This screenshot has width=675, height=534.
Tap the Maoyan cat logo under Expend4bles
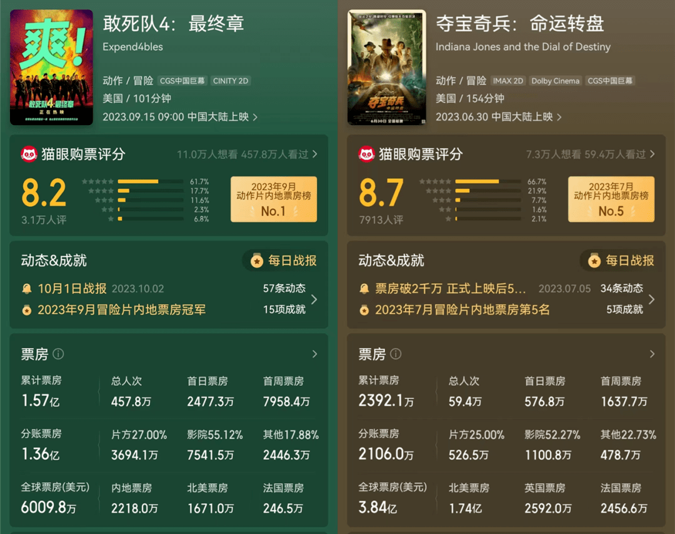[x=29, y=154]
